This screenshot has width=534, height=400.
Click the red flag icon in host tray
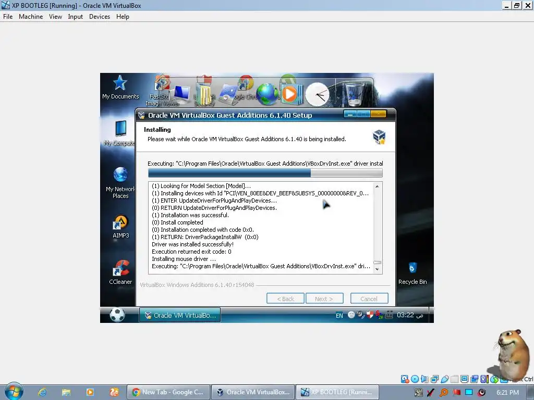pyautogui.click(x=456, y=393)
